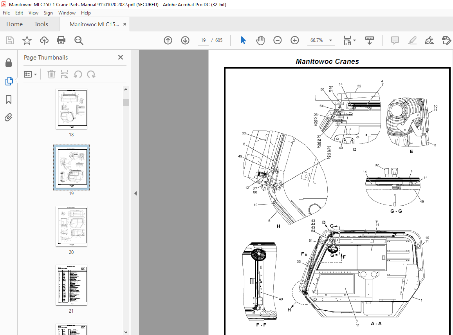Switch to the Tools tab
Screen dimensions: 453x335
42,24
